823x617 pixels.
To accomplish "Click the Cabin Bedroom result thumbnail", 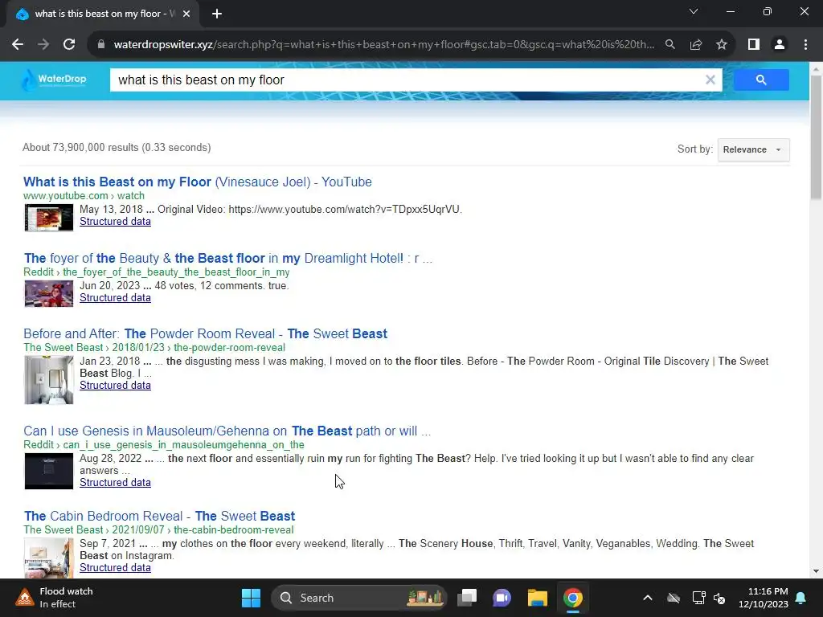I will tap(49, 559).
